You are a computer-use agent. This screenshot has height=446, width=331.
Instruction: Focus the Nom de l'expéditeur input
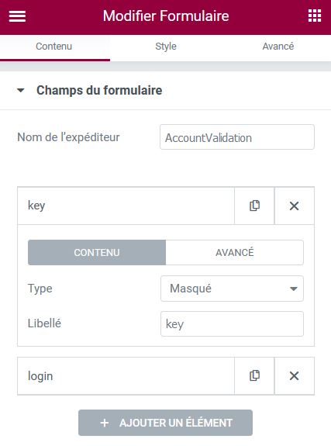tap(237, 137)
